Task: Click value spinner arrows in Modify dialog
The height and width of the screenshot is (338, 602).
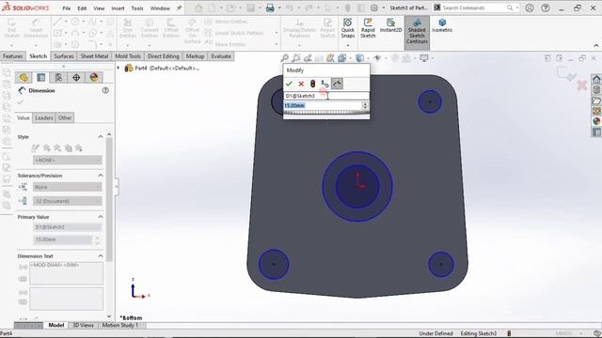Action: coord(365,105)
